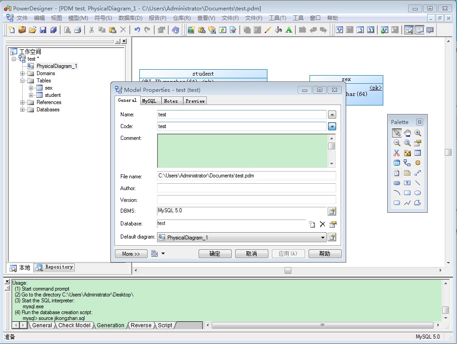Open the 工具(T) menu

click(x=277, y=18)
